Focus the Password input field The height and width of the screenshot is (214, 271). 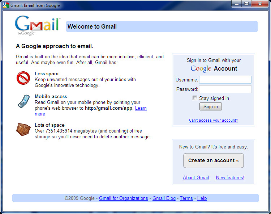pyautogui.click(x=225, y=89)
